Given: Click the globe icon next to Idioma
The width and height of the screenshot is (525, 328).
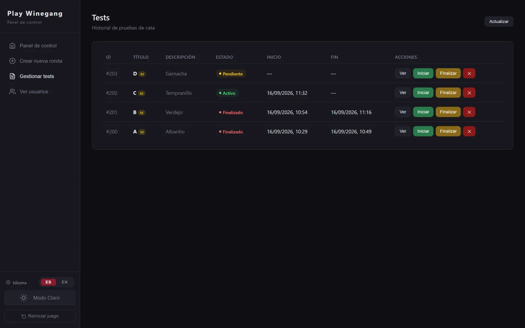Looking at the screenshot, I should [8, 282].
